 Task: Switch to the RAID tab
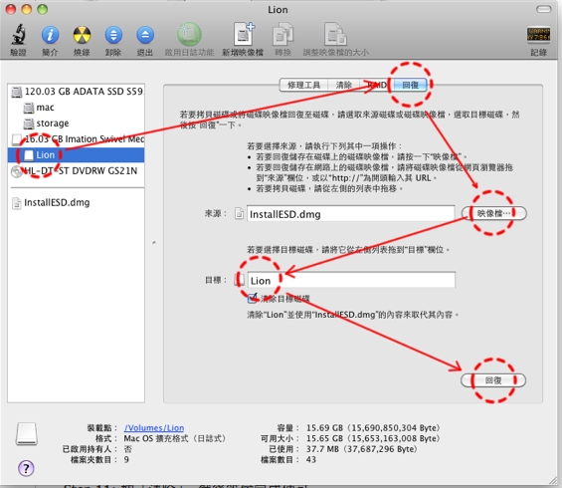(x=376, y=85)
